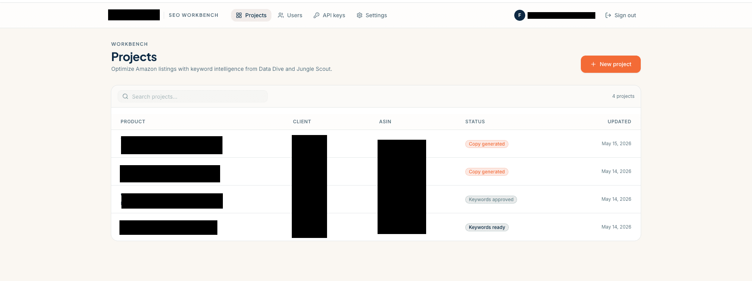
Task: Open the API keys tab
Action: [329, 15]
